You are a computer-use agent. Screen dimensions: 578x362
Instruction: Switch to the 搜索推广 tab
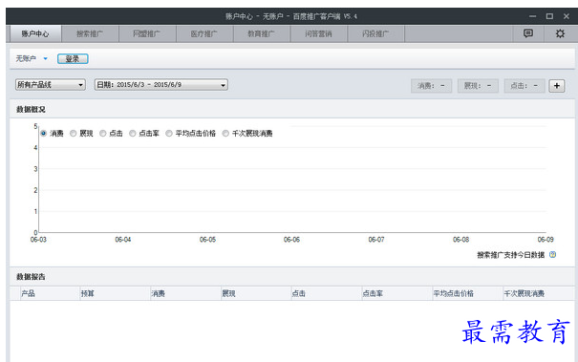tap(90, 34)
